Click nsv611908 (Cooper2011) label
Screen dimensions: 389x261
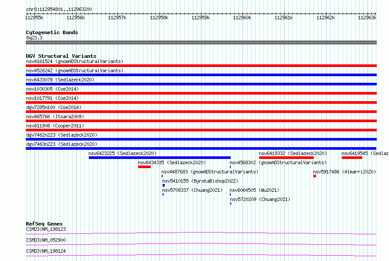point(55,126)
